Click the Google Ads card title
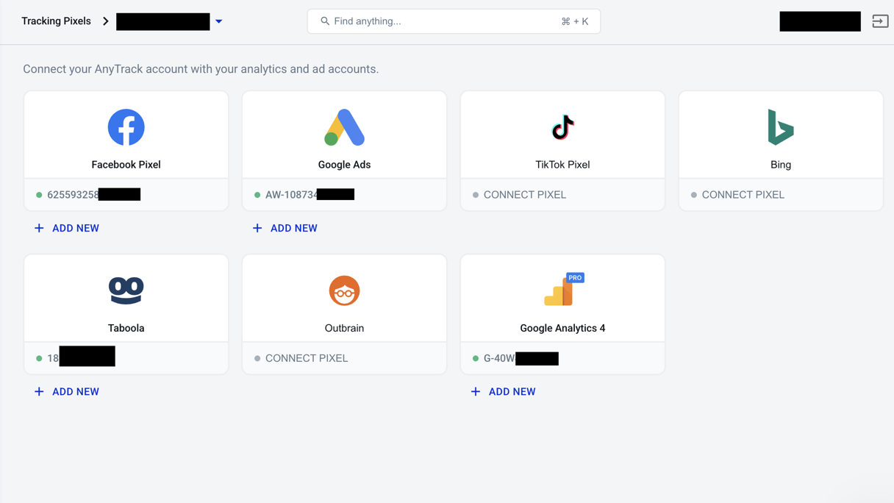 pyautogui.click(x=344, y=165)
